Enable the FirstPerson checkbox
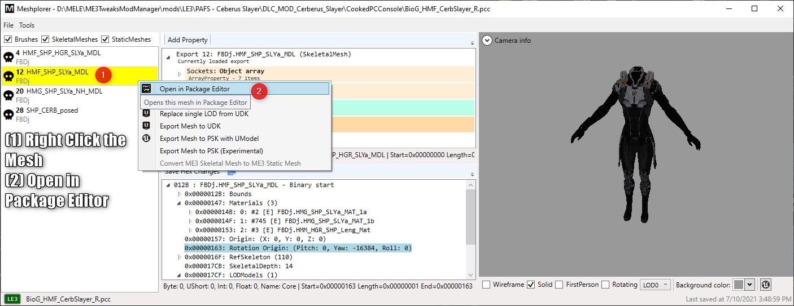Screen dimensions: 794x306 559,285
